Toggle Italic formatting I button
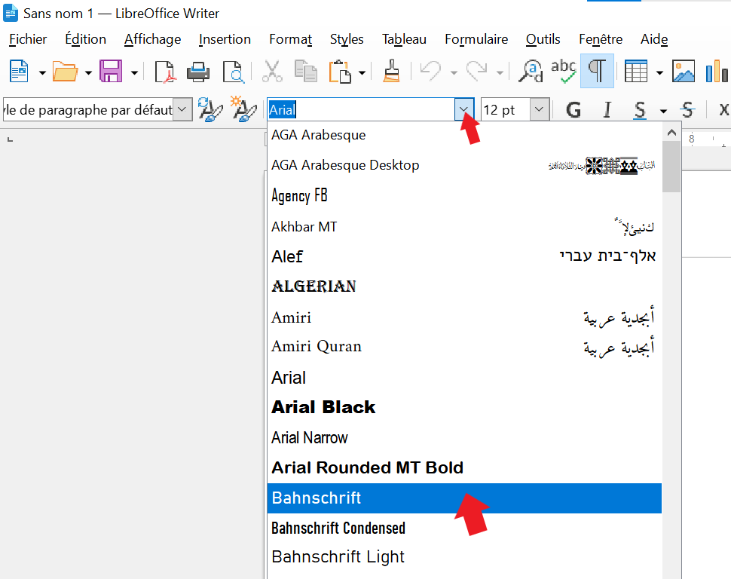Screen dimensions: 731x579 coord(607,110)
